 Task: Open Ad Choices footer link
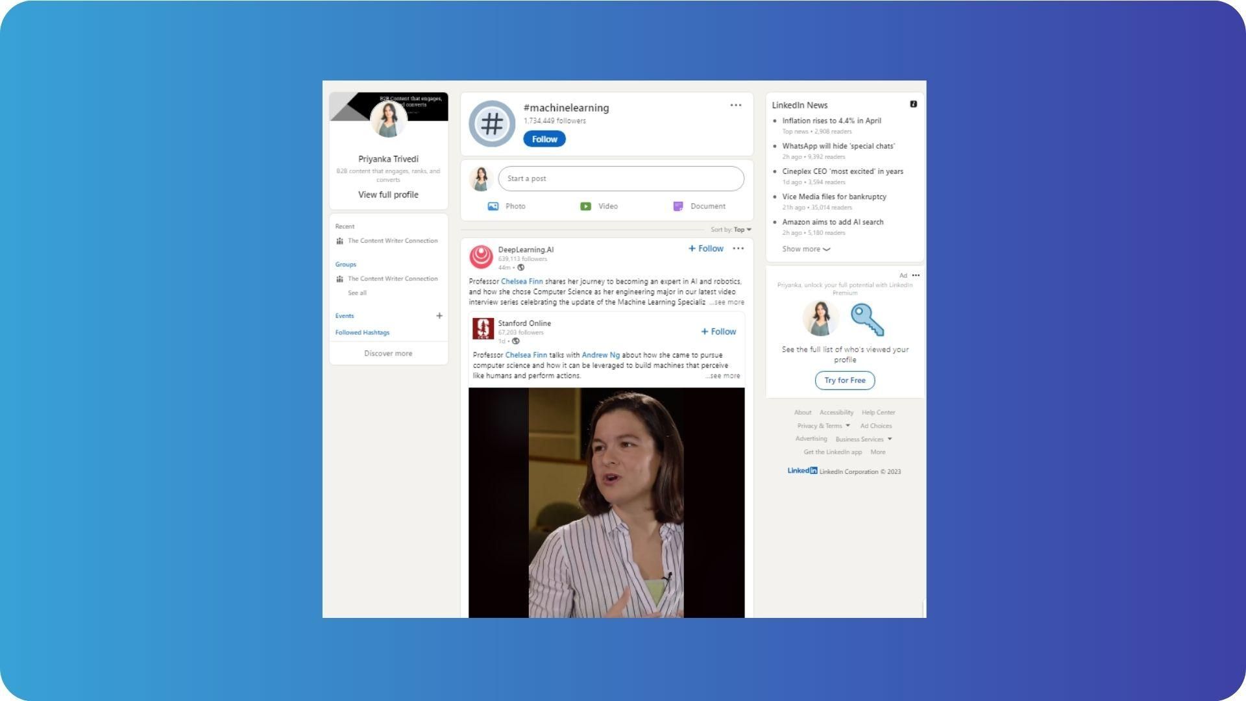876,426
